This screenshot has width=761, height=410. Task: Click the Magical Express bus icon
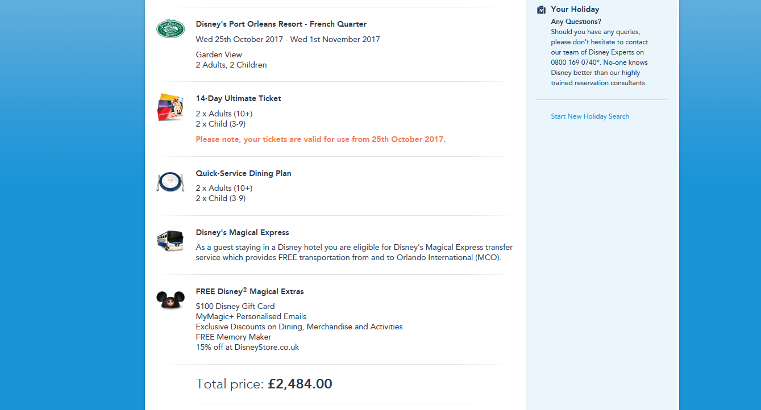click(x=171, y=240)
